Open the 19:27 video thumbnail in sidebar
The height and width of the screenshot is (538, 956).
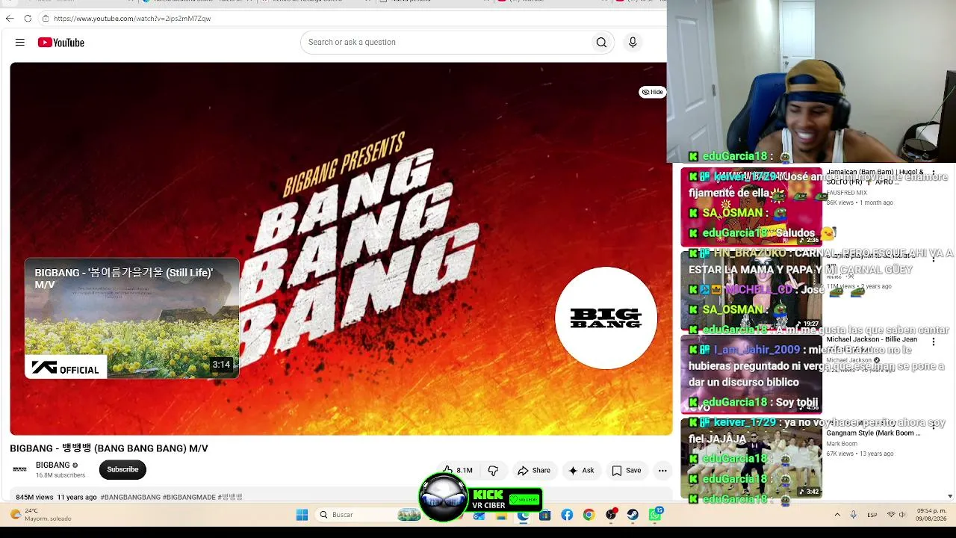(x=751, y=290)
